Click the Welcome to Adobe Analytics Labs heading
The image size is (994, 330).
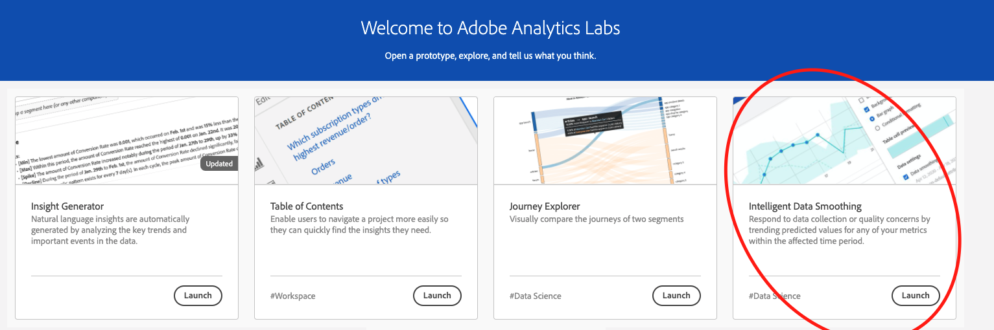[490, 28]
